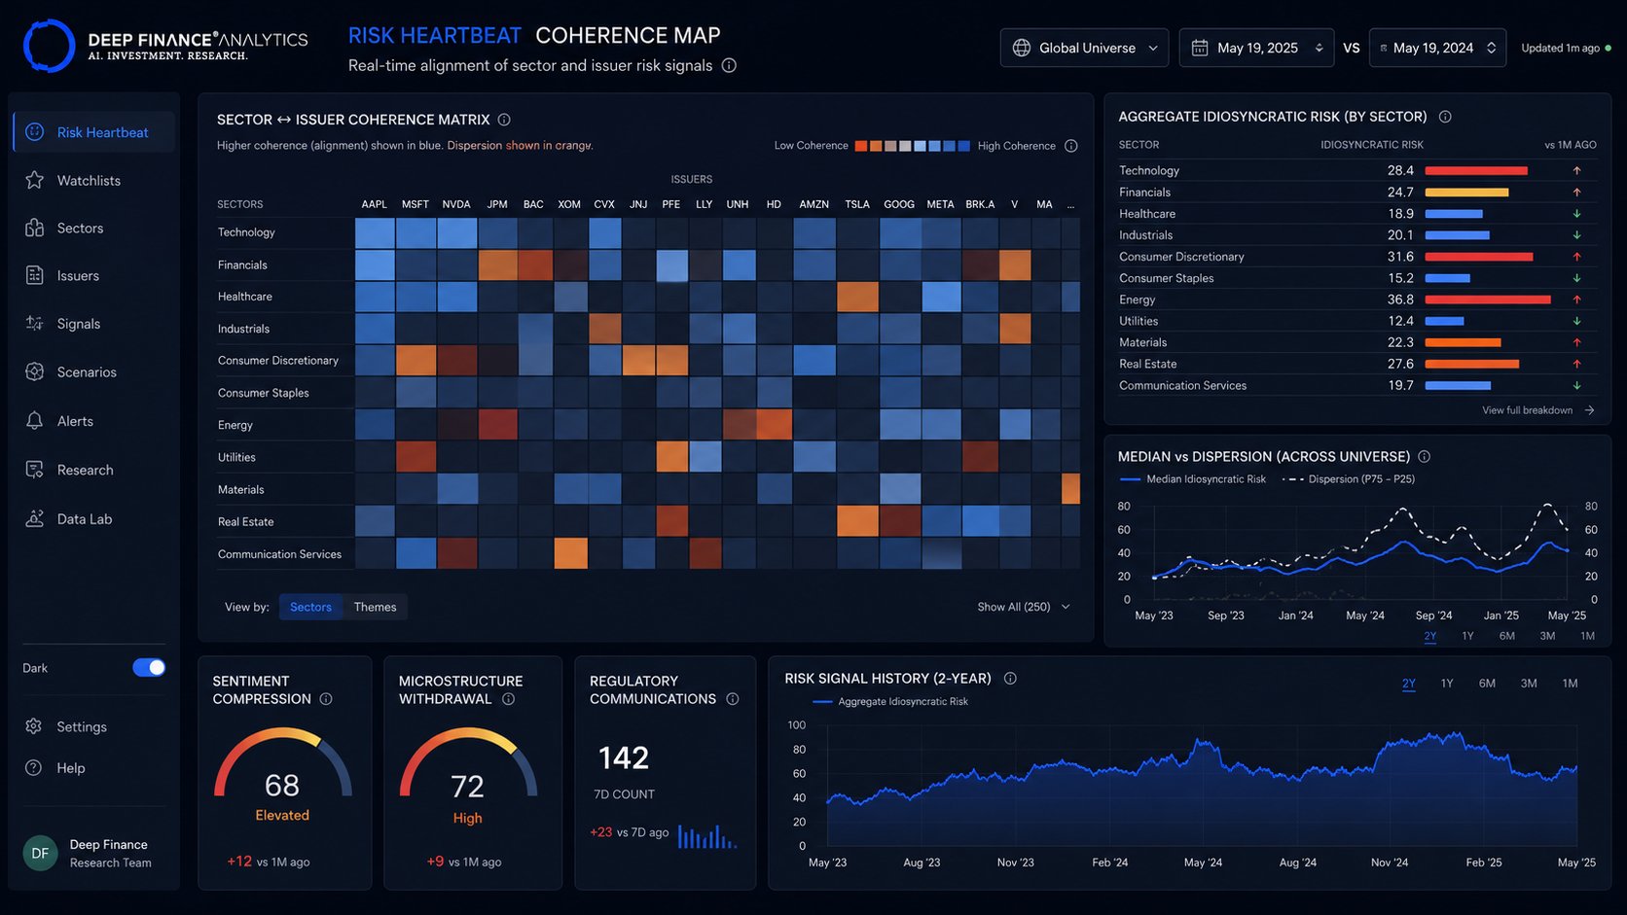Click info icon beside Sector Issuer Coherence Matrix
This screenshot has height=915, width=1627.
(504, 120)
